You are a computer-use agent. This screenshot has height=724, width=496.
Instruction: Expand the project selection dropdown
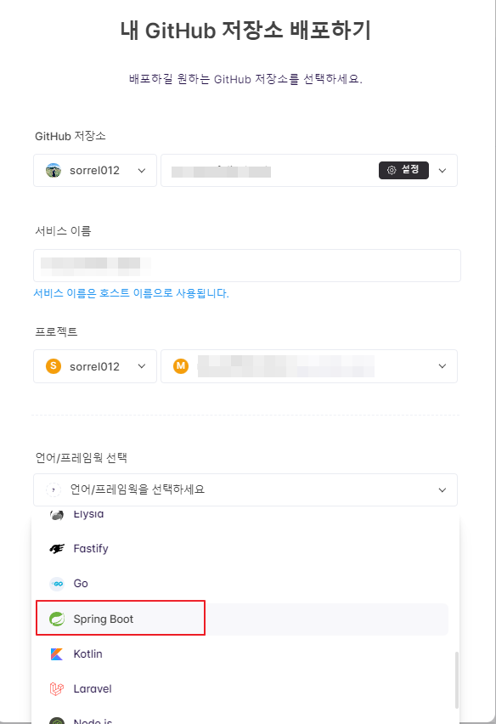442,366
